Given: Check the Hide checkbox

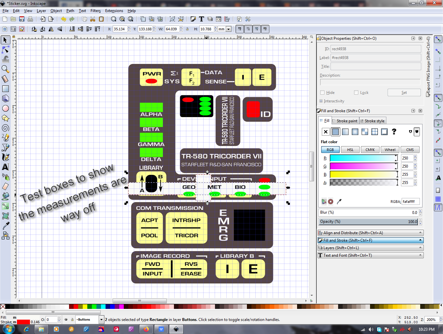Looking at the screenshot, I should click(x=322, y=93).
